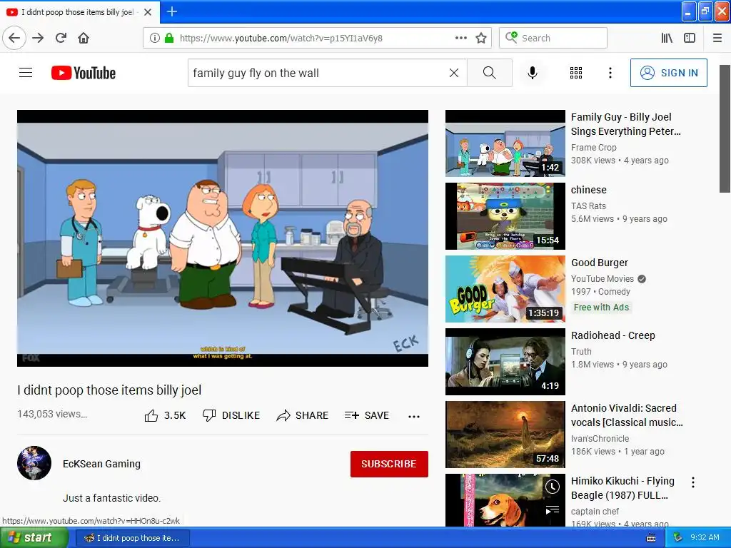Open YouTube settings three-dot menu
The height and width of the screenshot is (548, 731).
tap(610, 73)
